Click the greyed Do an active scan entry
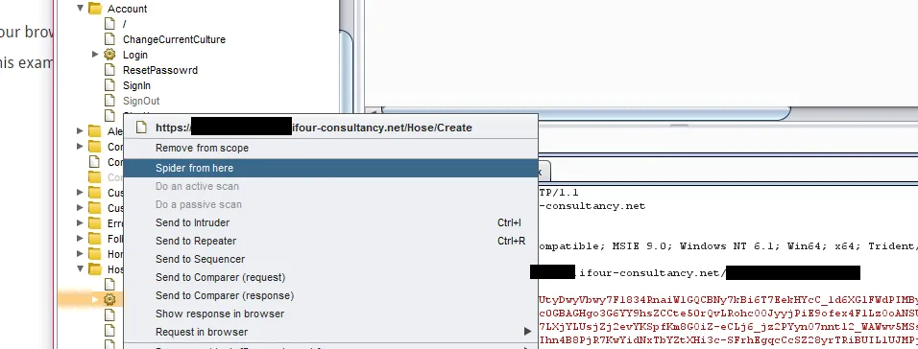Viewport: 918px width, 349px height. pos(330,186)
